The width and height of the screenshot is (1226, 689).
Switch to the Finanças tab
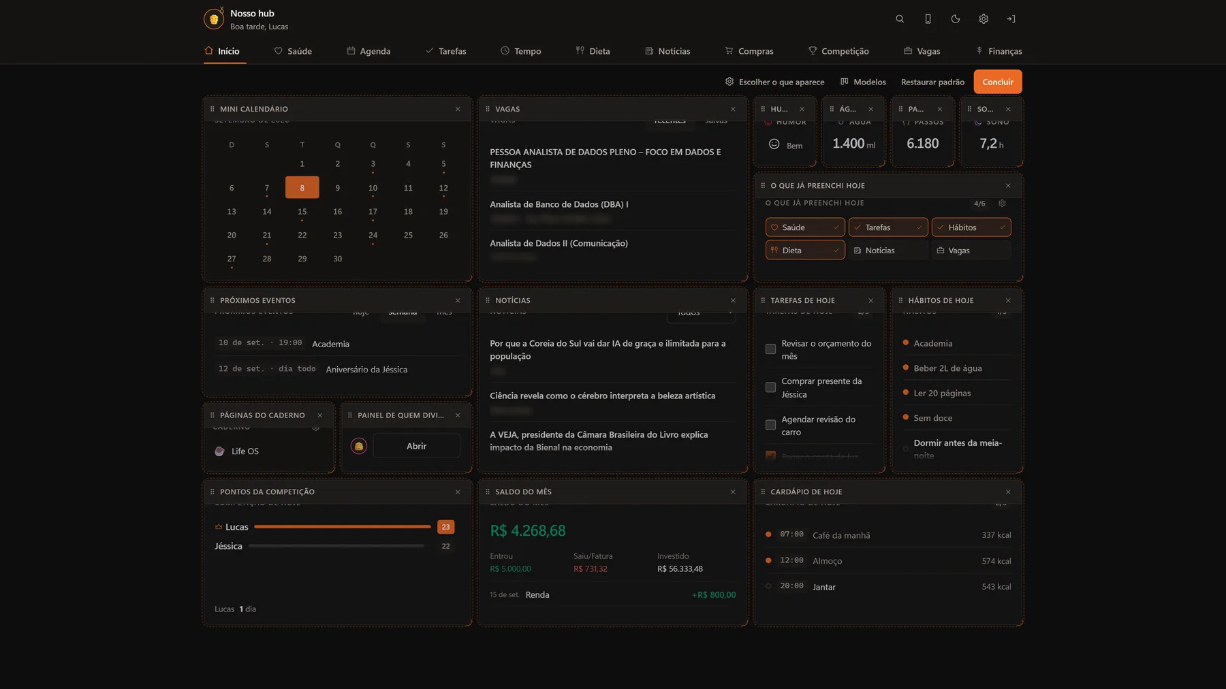tap(999, 51)
